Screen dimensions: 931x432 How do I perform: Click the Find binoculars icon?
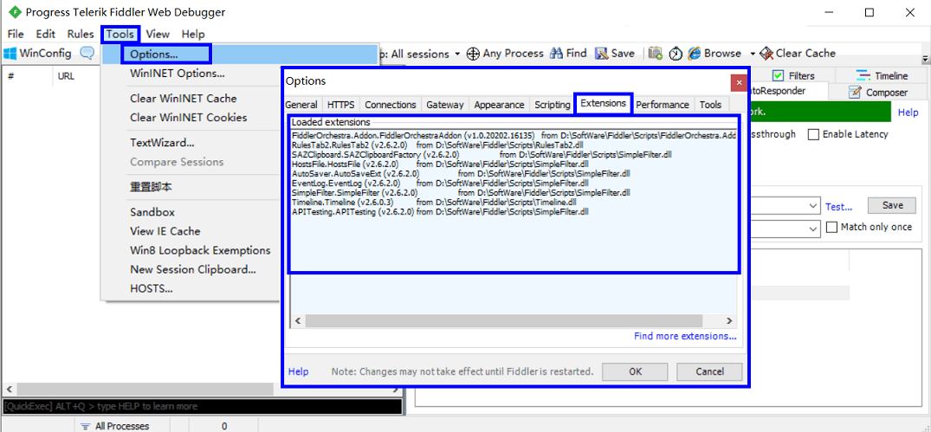coord(556,54)
